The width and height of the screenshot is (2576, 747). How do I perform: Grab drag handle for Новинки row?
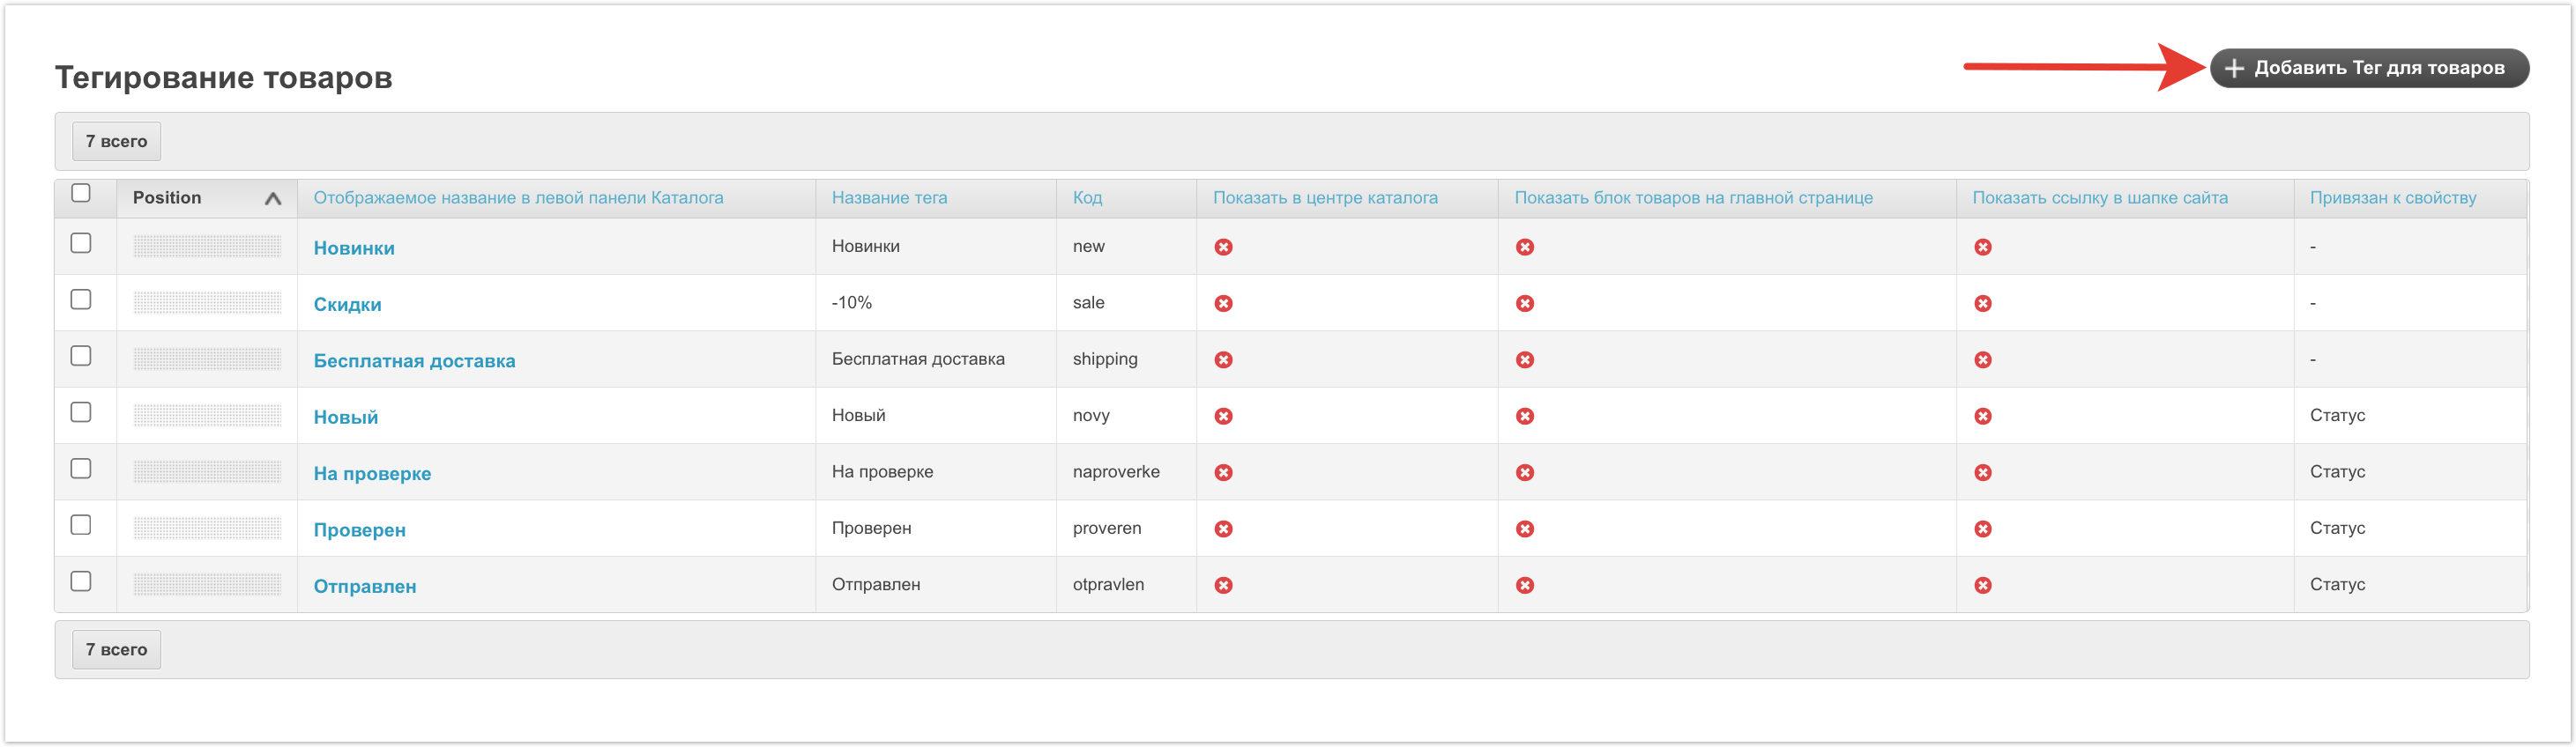click(207, 247)
